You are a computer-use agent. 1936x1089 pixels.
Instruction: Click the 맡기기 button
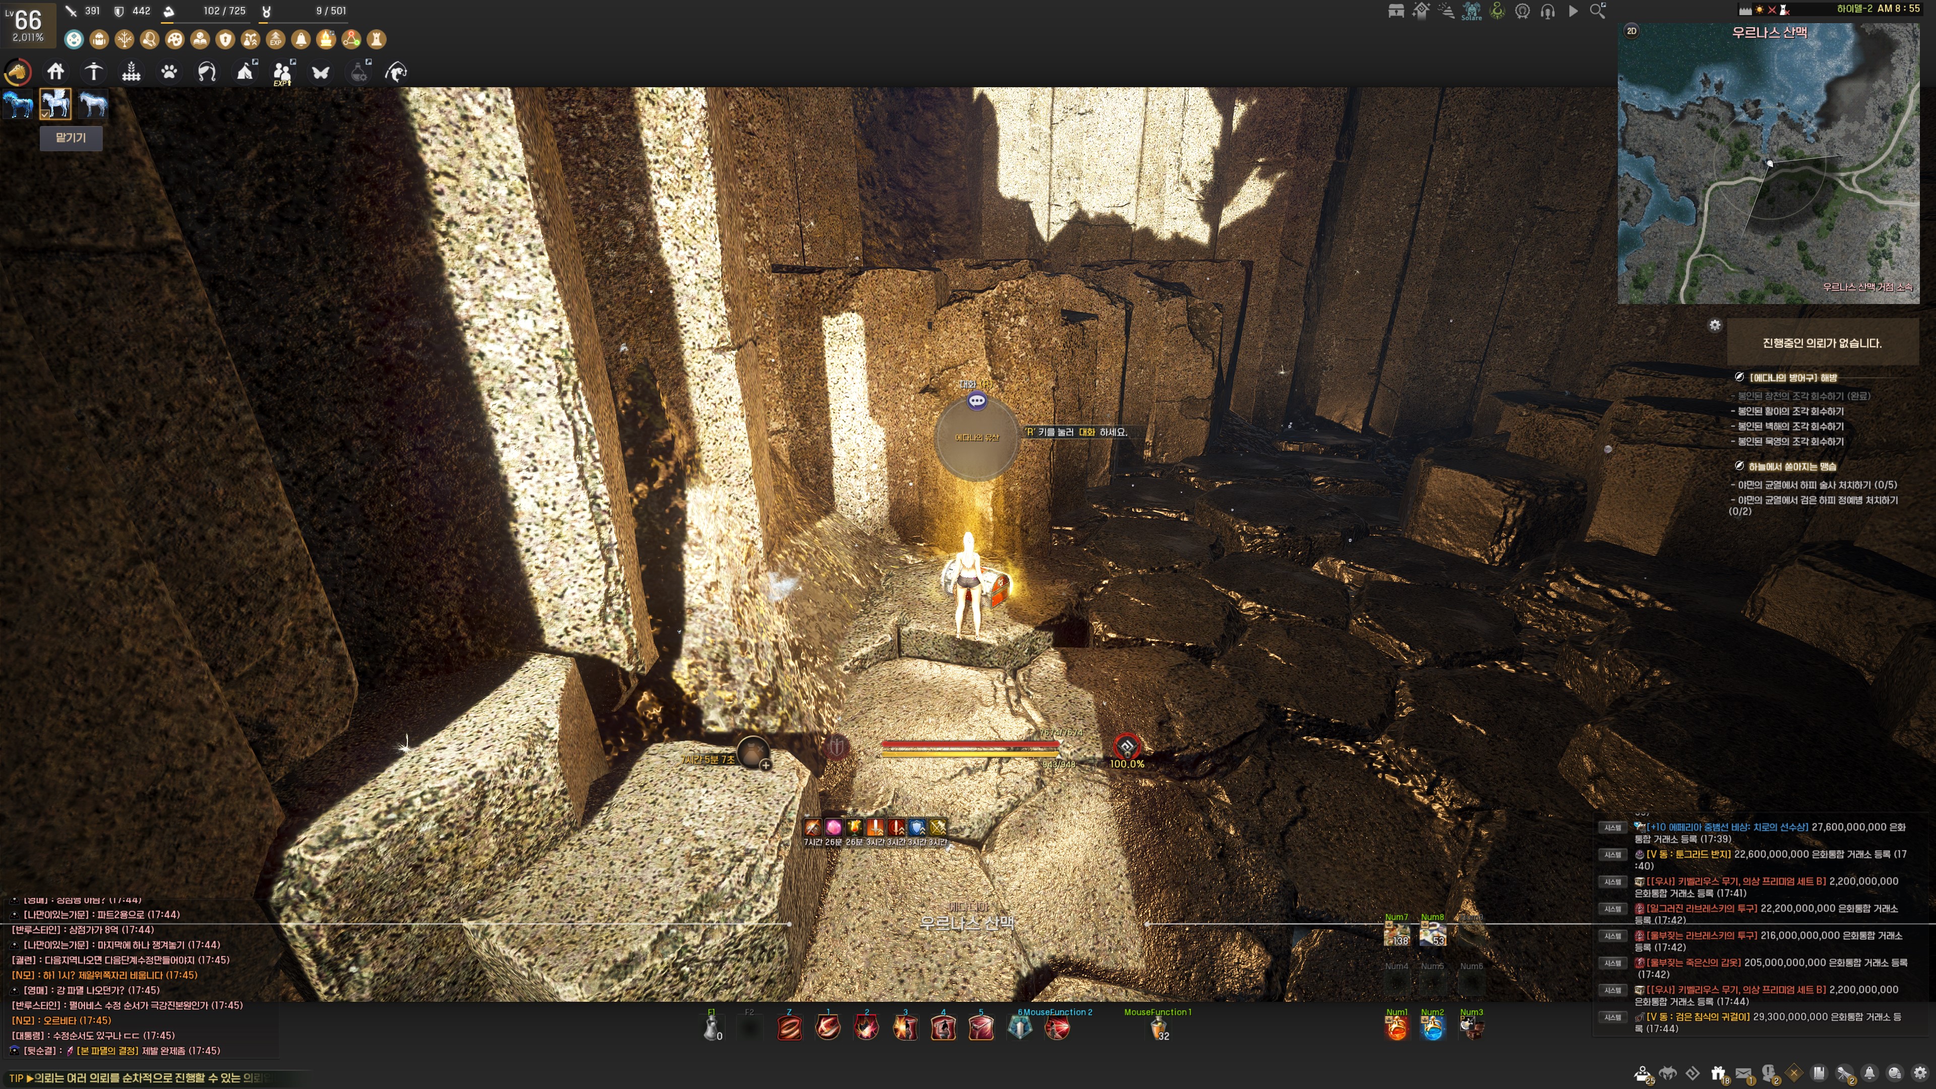[x=71, y=138]
